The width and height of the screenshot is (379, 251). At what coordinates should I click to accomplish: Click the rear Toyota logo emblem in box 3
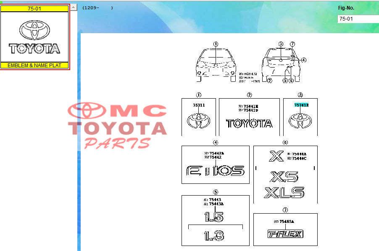click(x=300, y=121)
